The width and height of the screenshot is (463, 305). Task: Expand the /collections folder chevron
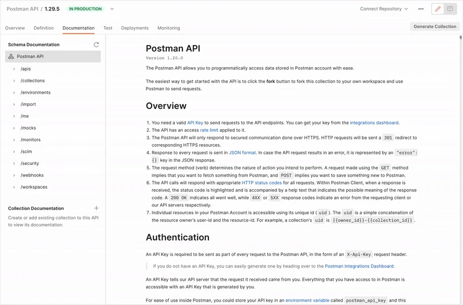click(x=14, y=80)
